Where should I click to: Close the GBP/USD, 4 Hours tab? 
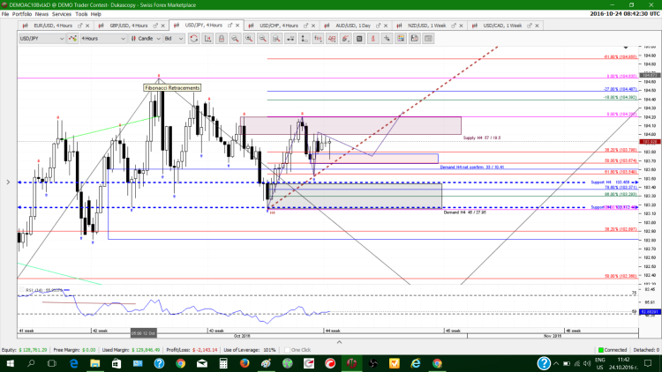[163, 26]
